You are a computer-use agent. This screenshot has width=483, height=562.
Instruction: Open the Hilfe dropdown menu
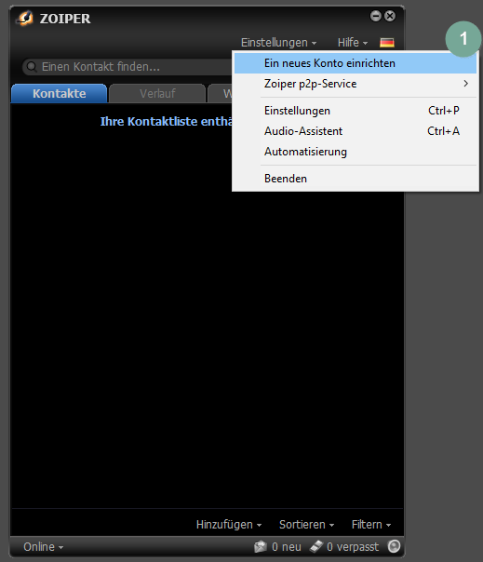point(353,43)
